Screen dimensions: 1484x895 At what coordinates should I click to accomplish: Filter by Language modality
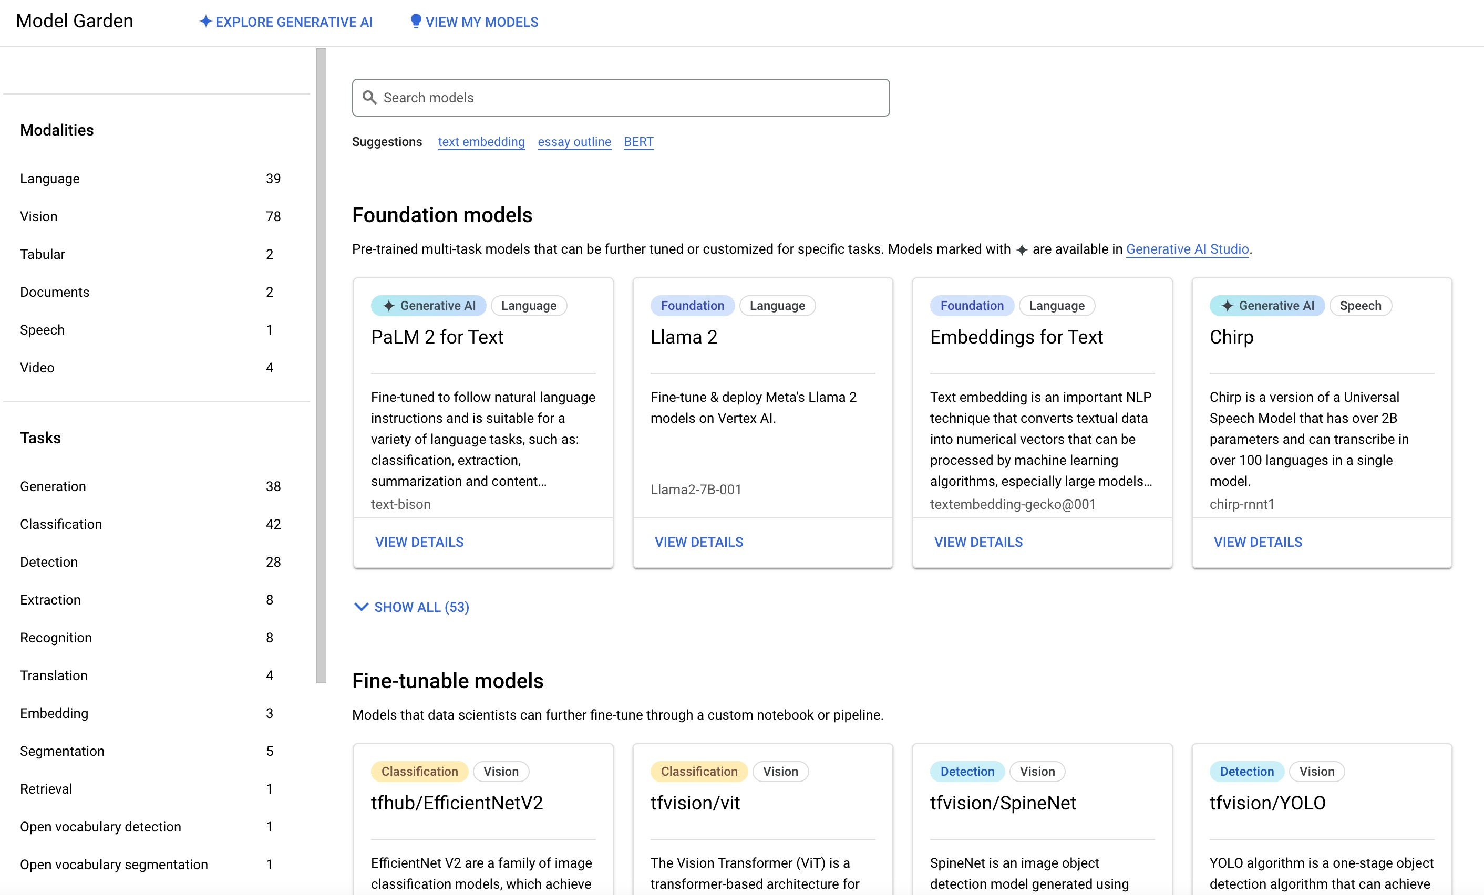click(x=151, y=179)
